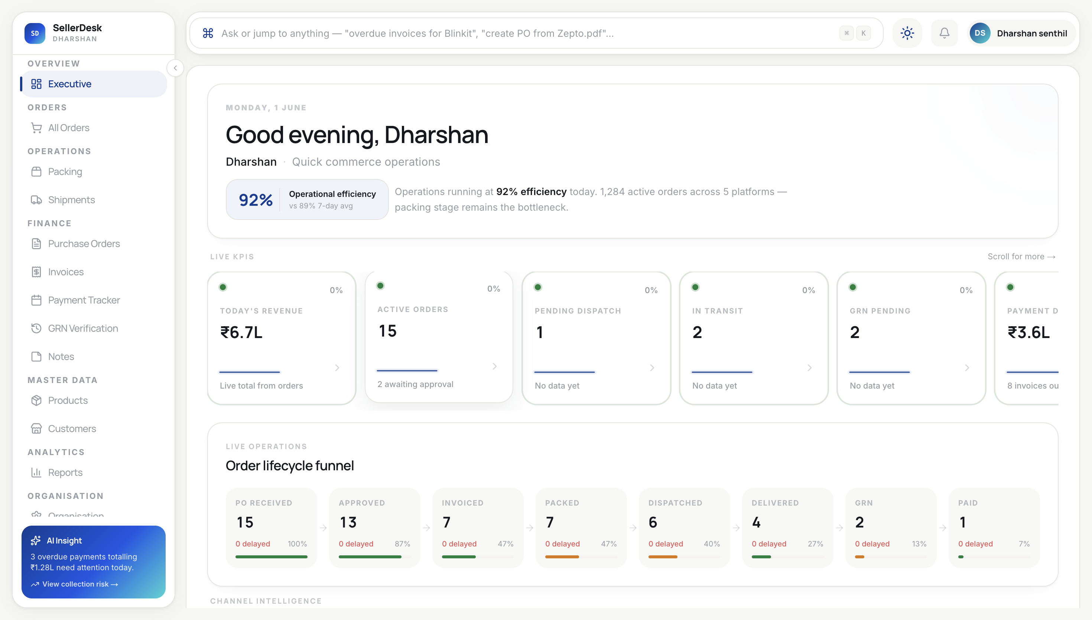Navigate to Invoices
Viewport: 1092px width, 620px height.
94,272
